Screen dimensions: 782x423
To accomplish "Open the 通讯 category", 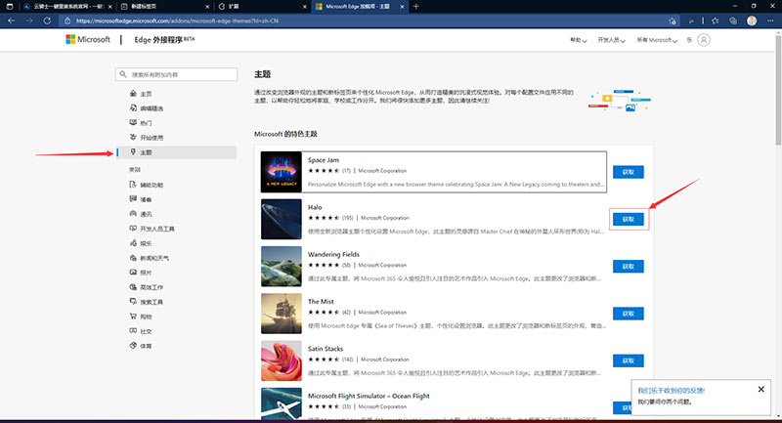I will [x=141, y=214].
